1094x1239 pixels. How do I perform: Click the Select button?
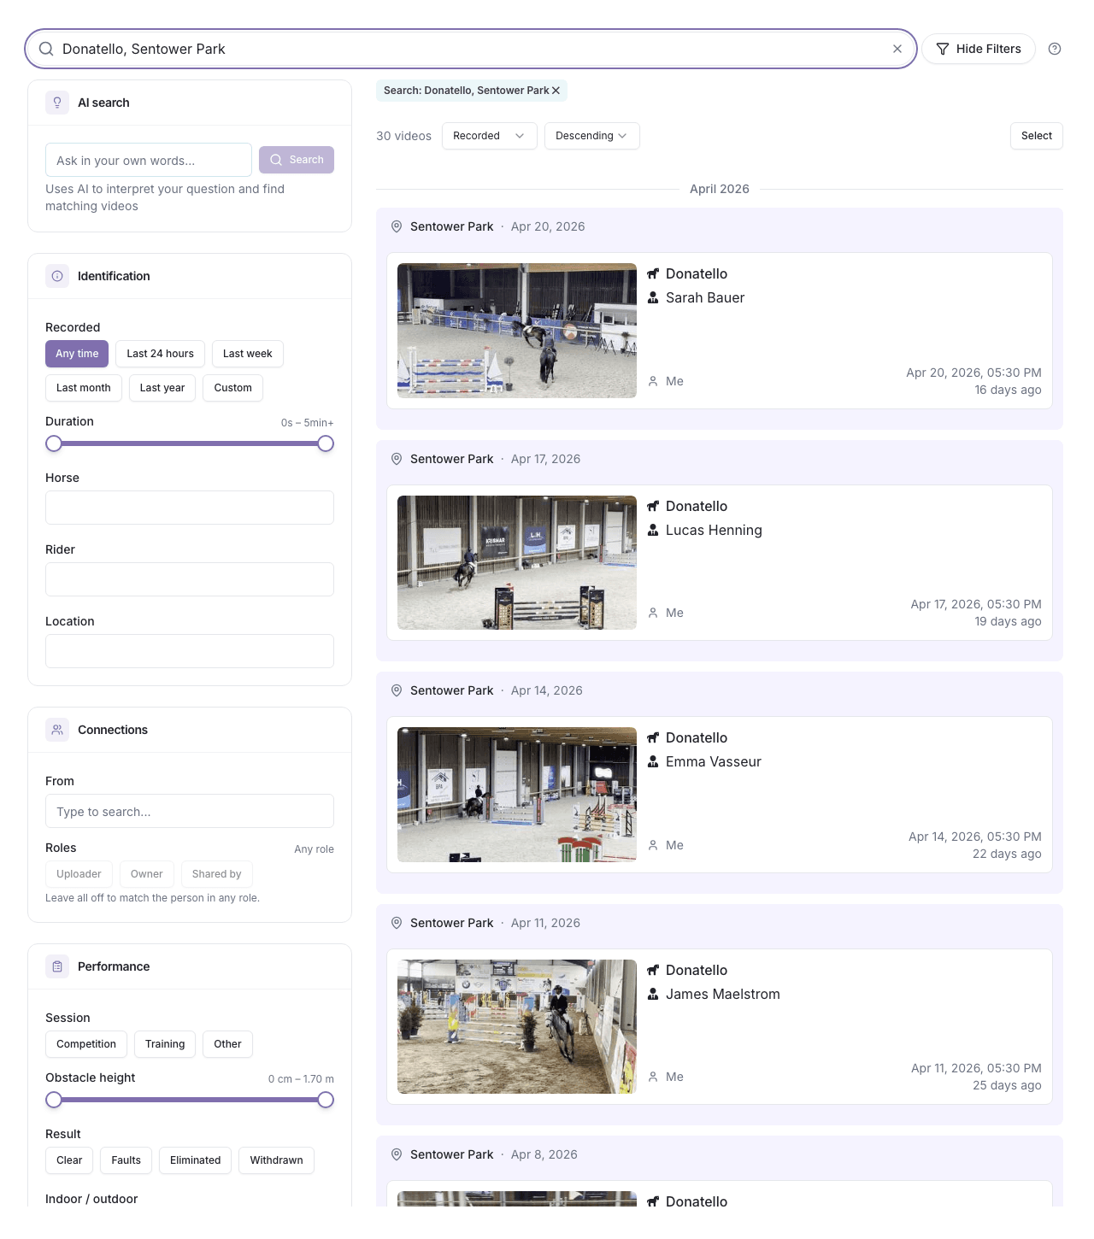1037,136
